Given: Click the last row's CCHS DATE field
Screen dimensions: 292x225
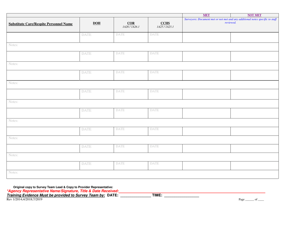Looking at the screenshot, I should pos(165,165).
